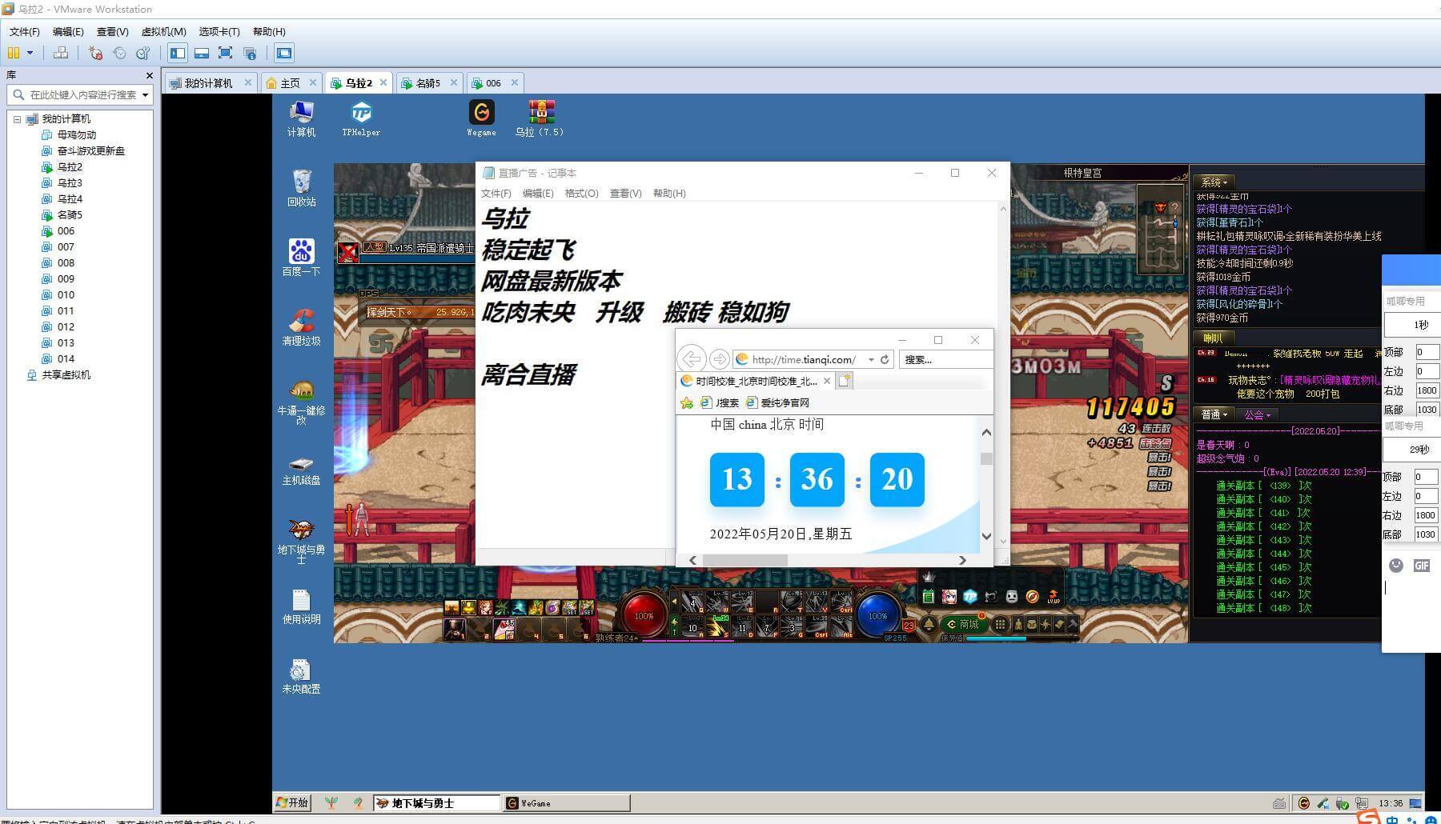Open the 编辑(E) menu in Notepad
1441x824 pixels.
[x=537, y=194]
